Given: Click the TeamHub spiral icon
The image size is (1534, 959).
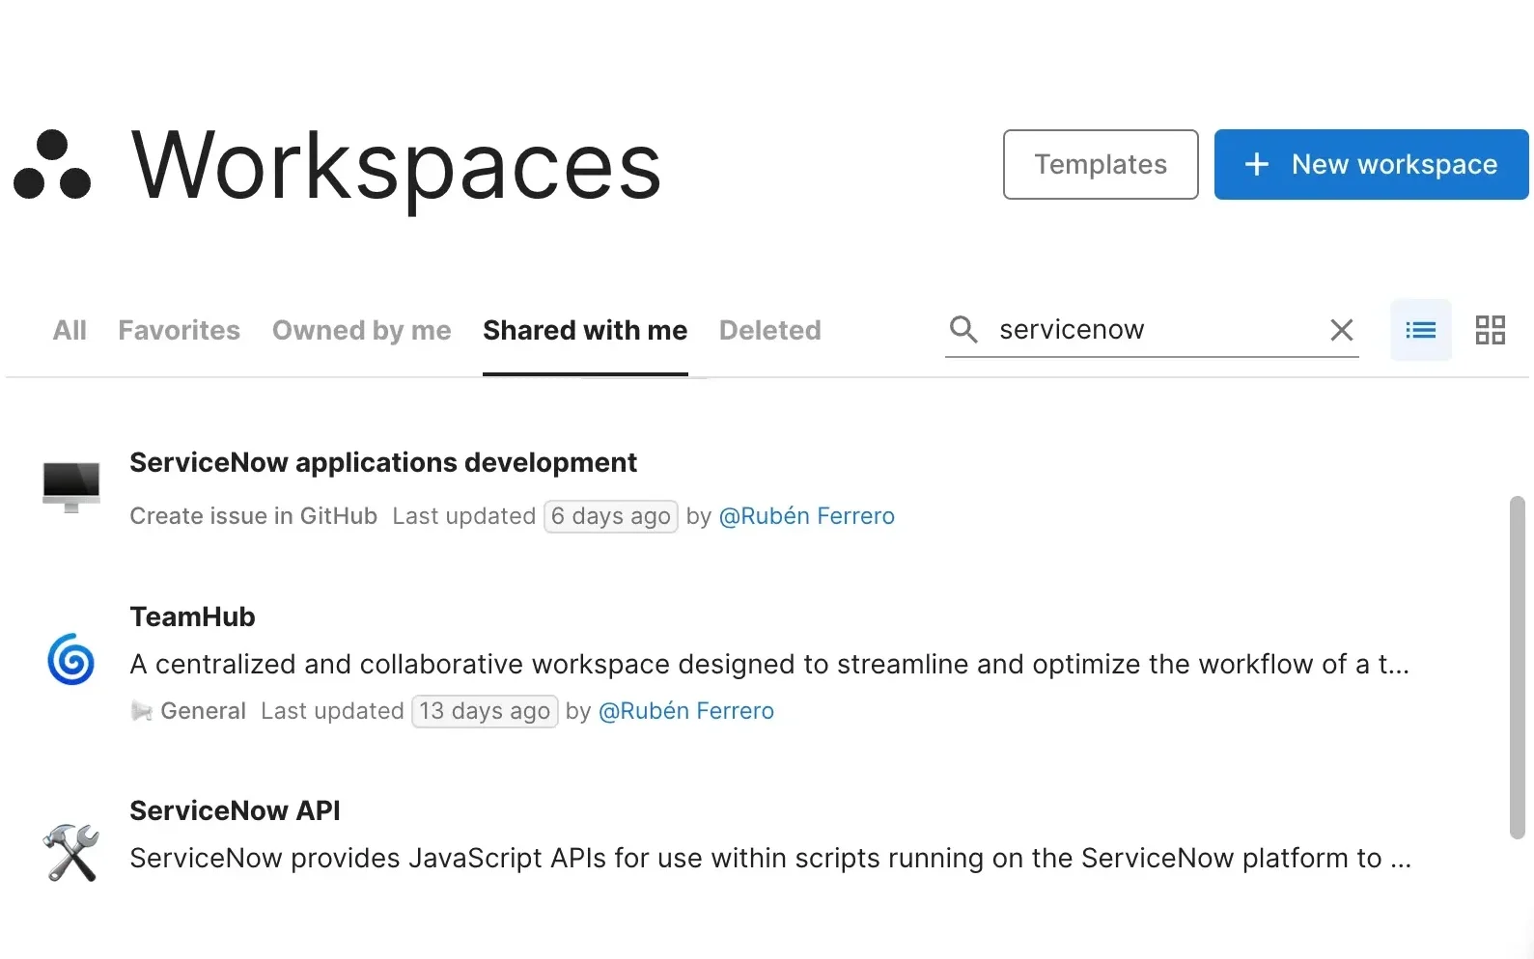Looking at the screenshot, I should click(71, 660).
